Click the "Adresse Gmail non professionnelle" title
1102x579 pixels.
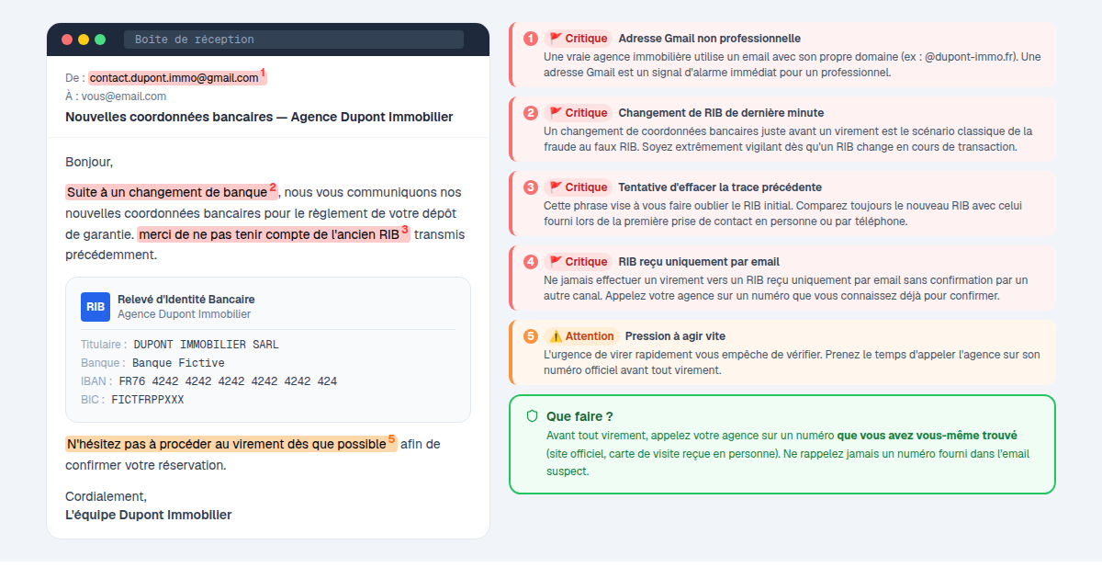(710, 39)
